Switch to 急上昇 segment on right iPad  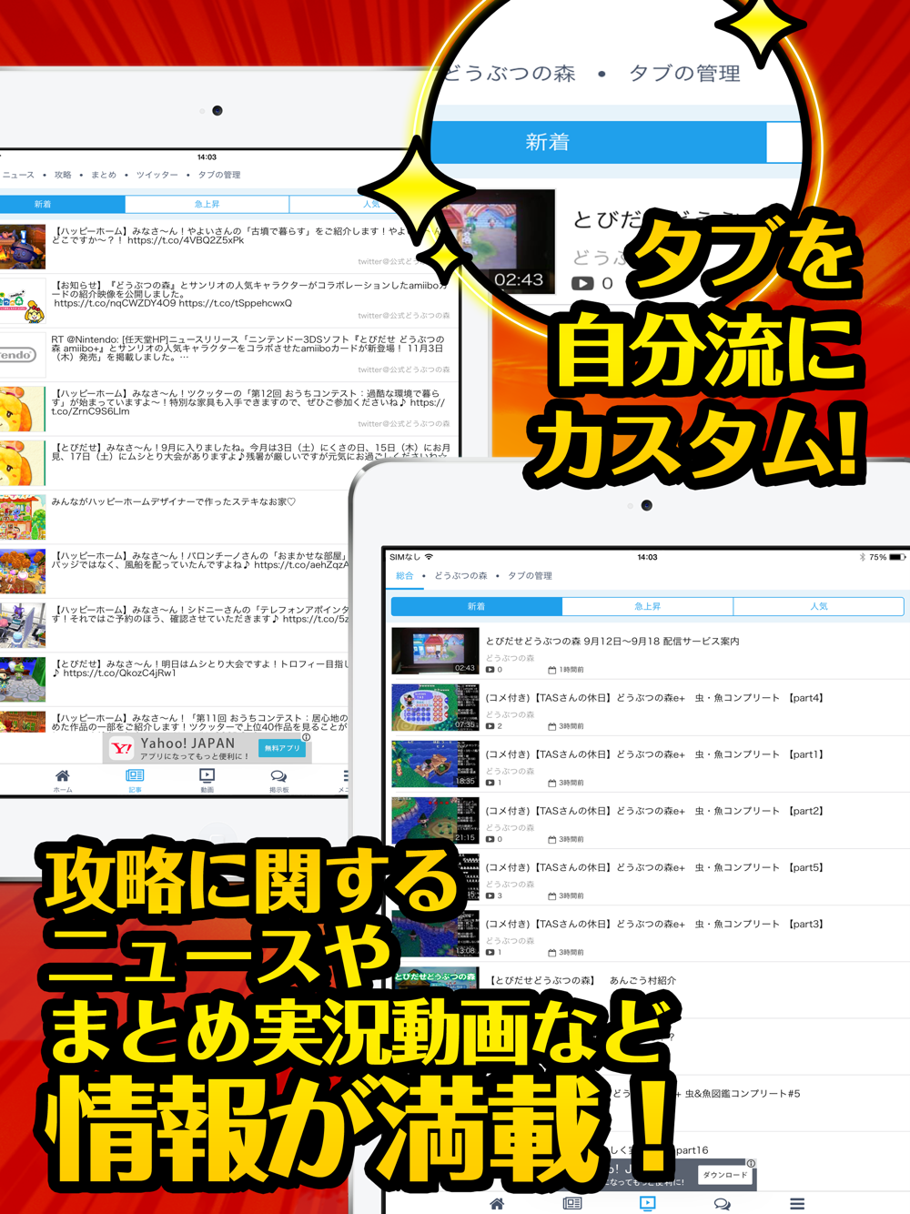click(647, 606)
